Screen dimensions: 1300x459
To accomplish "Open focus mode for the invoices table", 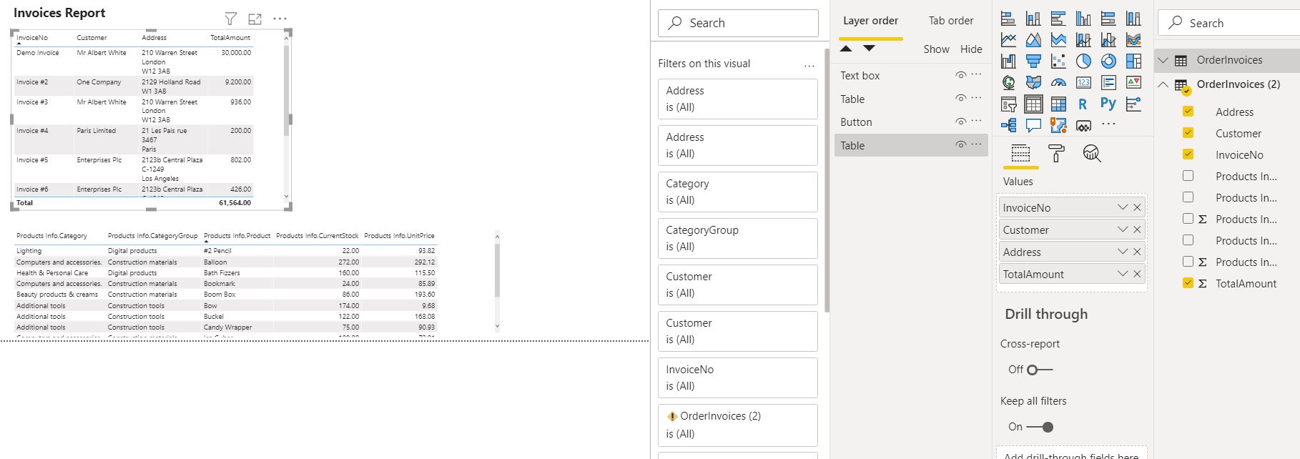I will click(x=255, y=19).
